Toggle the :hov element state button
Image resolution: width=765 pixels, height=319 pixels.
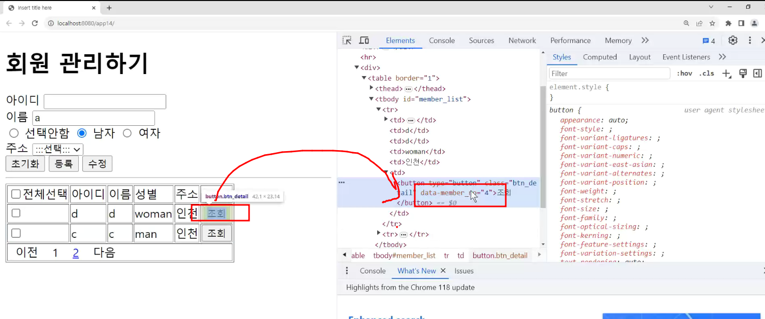coord(684,74)
